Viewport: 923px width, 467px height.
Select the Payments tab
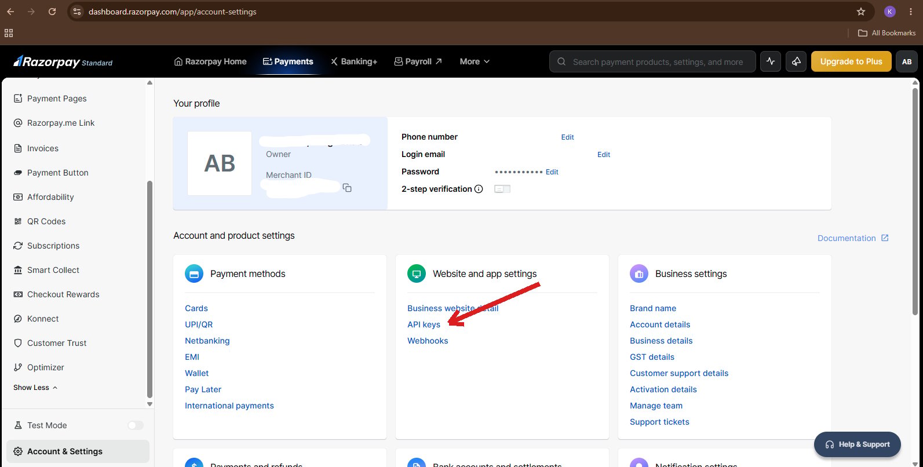(288, 61)
